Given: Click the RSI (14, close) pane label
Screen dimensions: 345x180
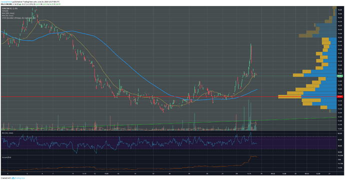Looking at the screenshot, I should [x=7, y=133].
